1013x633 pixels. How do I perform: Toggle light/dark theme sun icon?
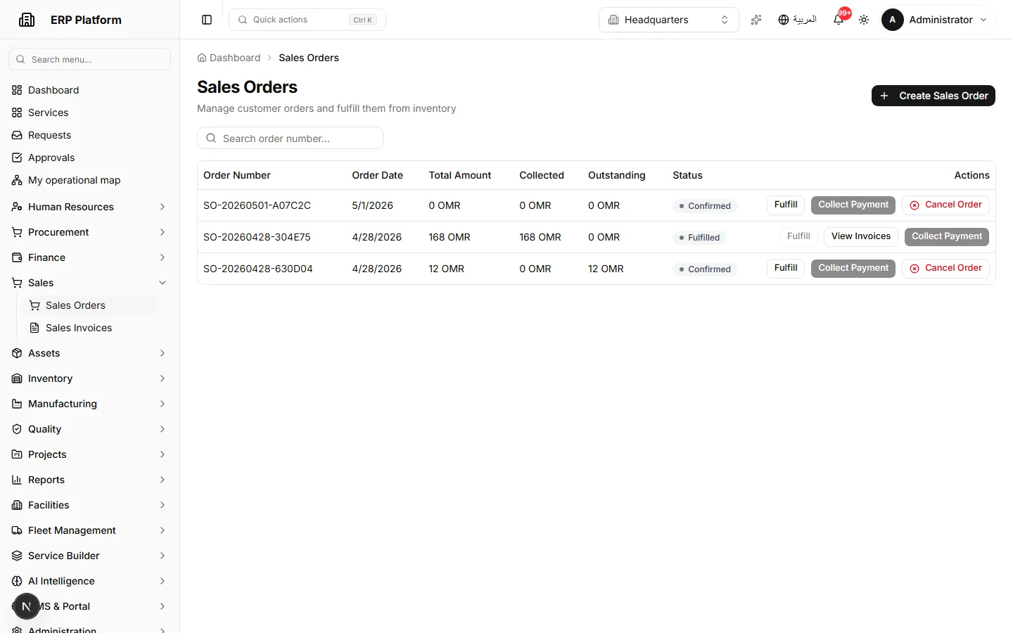[864, 20]
